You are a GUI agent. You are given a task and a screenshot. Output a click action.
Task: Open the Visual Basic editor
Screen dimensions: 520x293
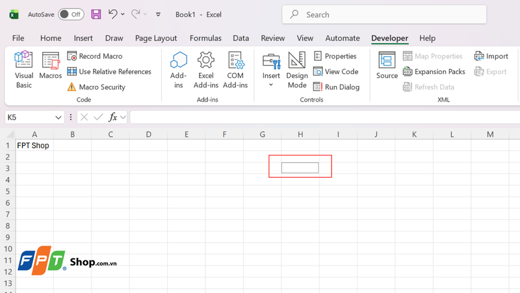[23, 70]
